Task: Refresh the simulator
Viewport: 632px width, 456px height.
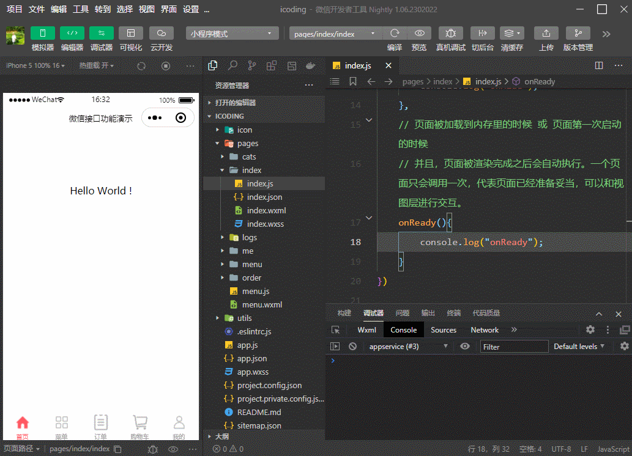Action: 141,65
